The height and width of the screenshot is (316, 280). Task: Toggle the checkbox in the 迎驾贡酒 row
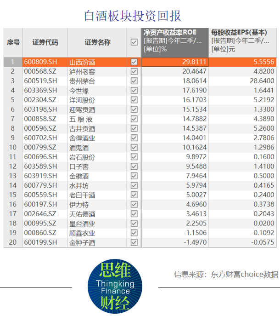tap(134, 109)
